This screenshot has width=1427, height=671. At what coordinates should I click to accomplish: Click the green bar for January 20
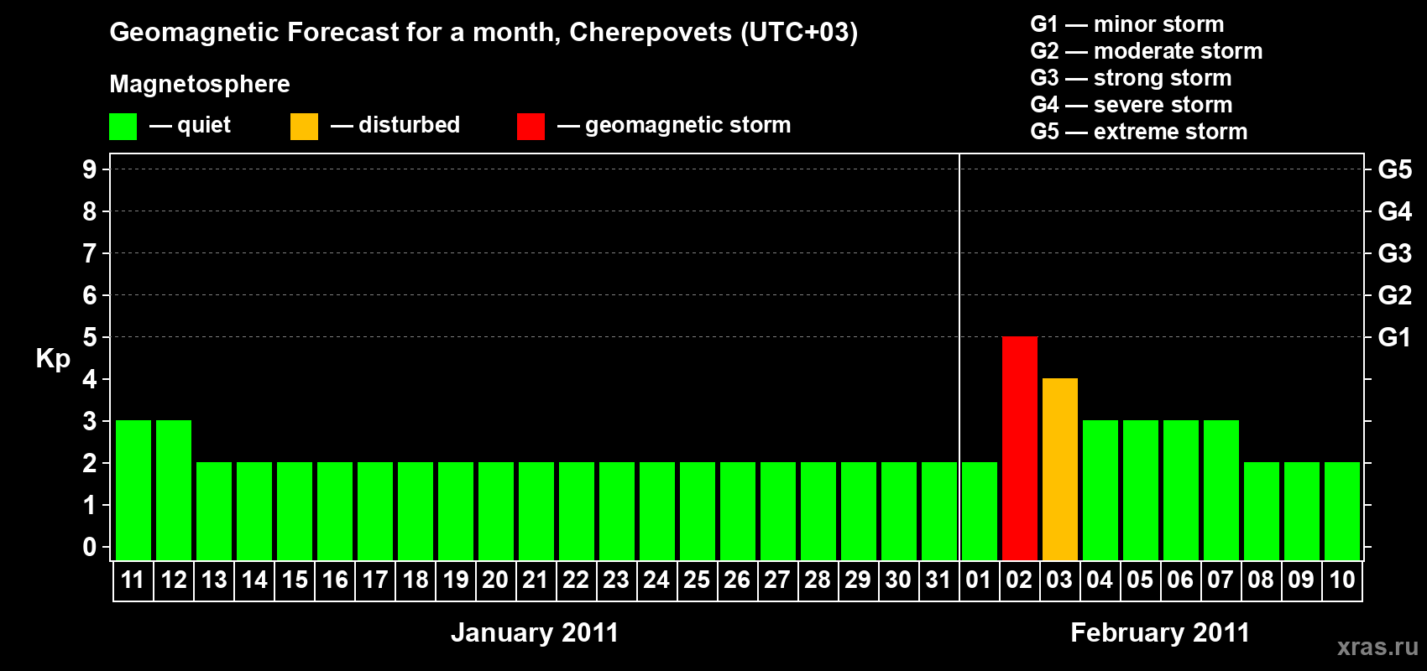coord(496,511)
